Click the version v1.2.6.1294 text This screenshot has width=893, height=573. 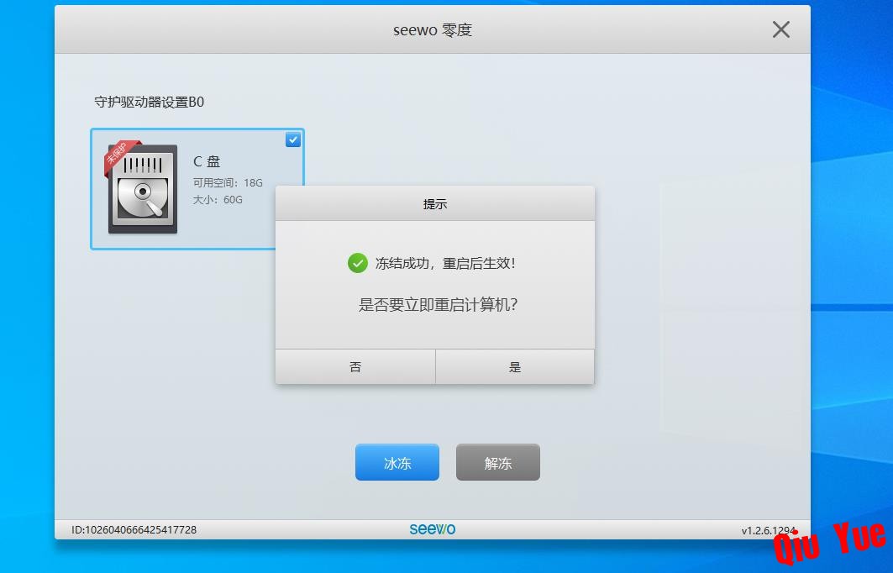tap(767, 530)
